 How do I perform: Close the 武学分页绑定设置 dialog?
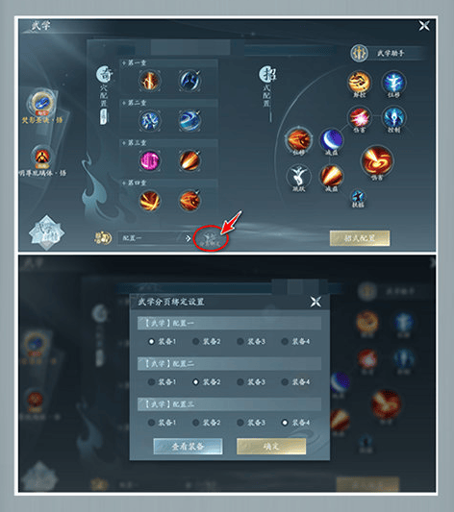point(315,302)
